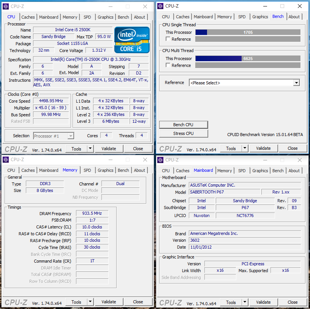Open Caches tab in the benchmark window

pyautogui.click(x=183, y=17)
